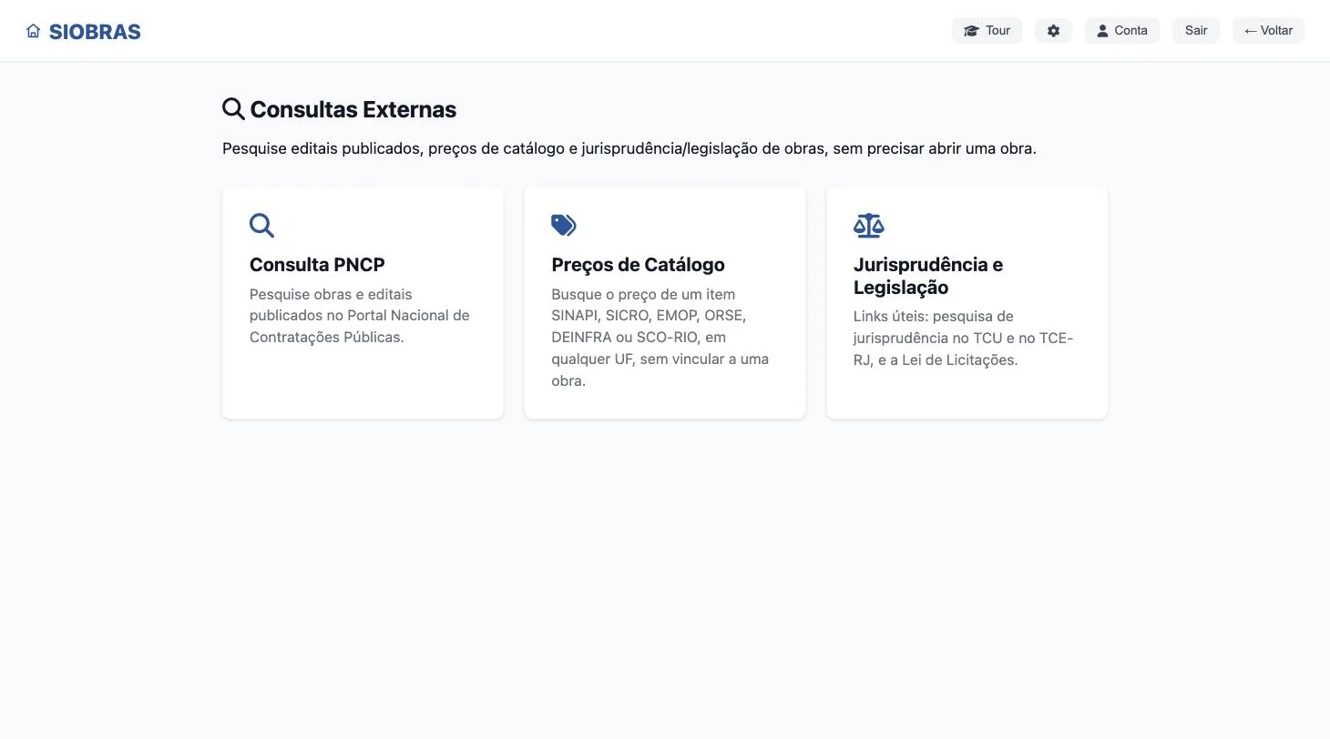This screenshot has width=1330, height=739.
Task: Log out with the Sair button
Action: point(1196,31)
